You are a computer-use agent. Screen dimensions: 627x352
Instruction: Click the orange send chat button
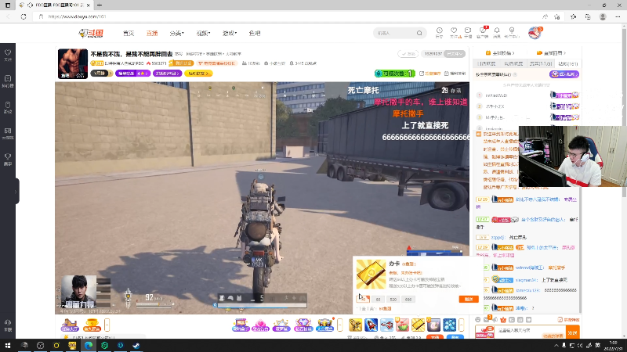(x=573, y=332)
